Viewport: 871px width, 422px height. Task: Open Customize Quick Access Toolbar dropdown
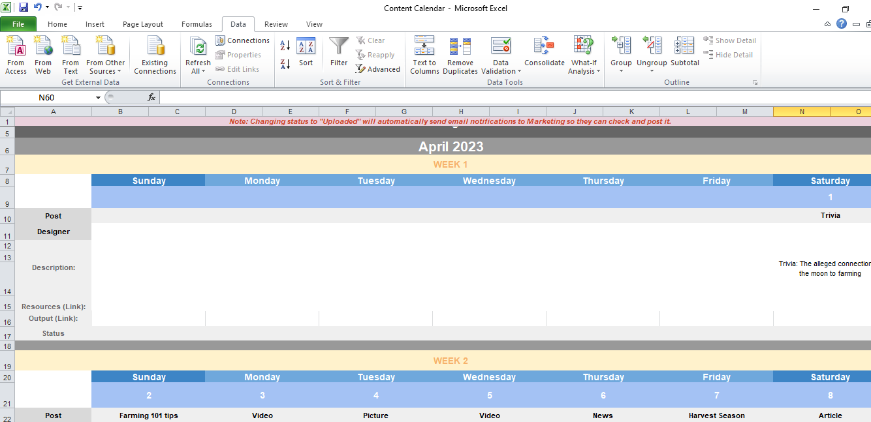[x=80, y=8]
